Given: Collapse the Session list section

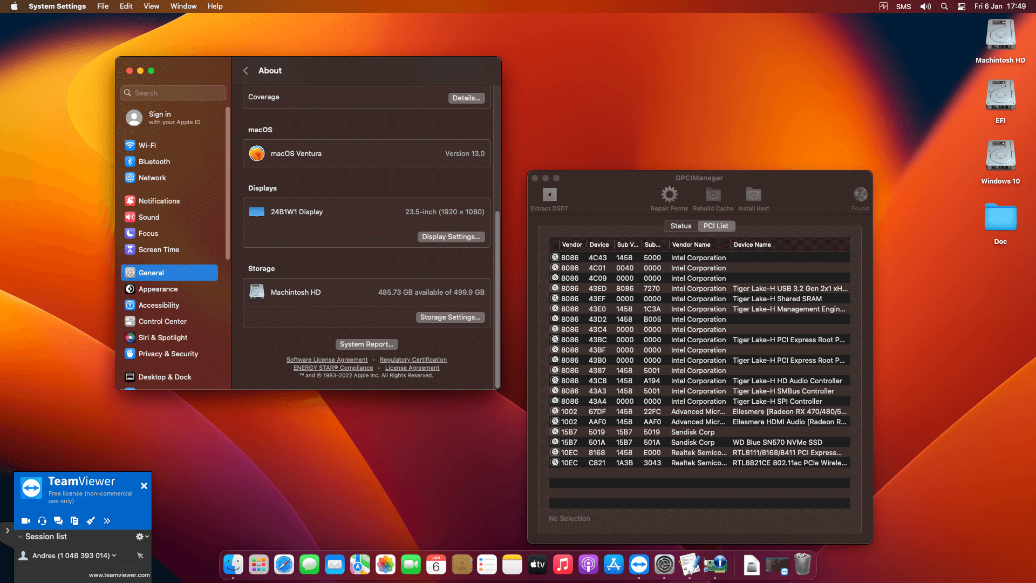Looking at the screenshot, I should 20,537.
